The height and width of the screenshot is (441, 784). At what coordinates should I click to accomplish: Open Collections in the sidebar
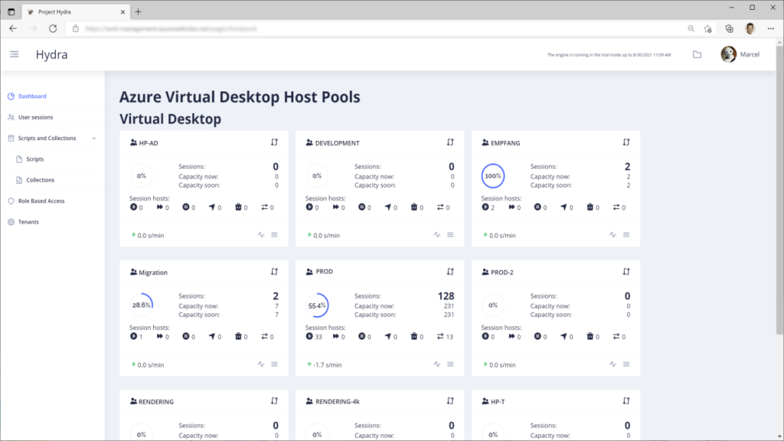click(x=40, y=180)
